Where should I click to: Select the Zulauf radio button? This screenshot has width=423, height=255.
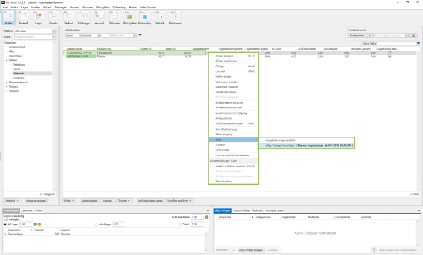pyautogui.click(x=180, y=224)
